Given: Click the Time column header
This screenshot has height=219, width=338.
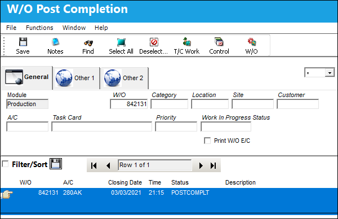Looking at the screenshot, I should tap(155, 182).
